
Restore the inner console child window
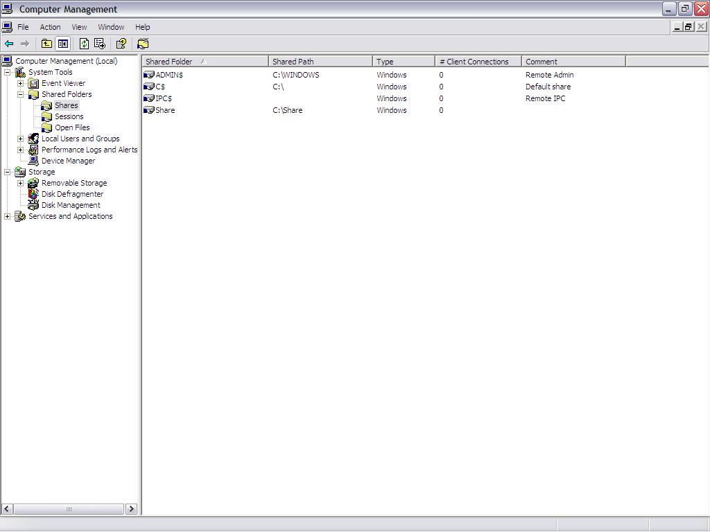[x=689, y=27]
